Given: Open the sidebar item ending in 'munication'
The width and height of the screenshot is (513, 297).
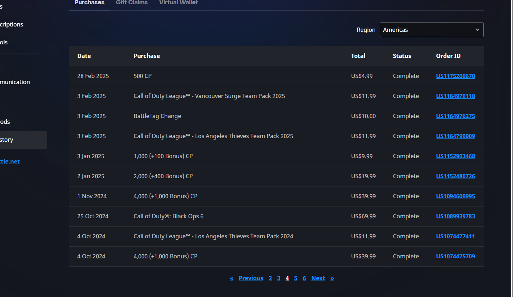Looking at the screenshot, I should (15, 82).
